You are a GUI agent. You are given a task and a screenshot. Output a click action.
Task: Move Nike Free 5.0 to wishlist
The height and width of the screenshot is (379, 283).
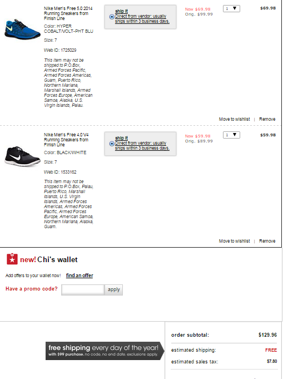[x=234, y=119]
